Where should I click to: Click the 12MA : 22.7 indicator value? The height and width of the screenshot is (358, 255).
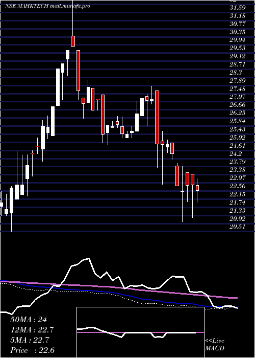(x=33, y=330)
